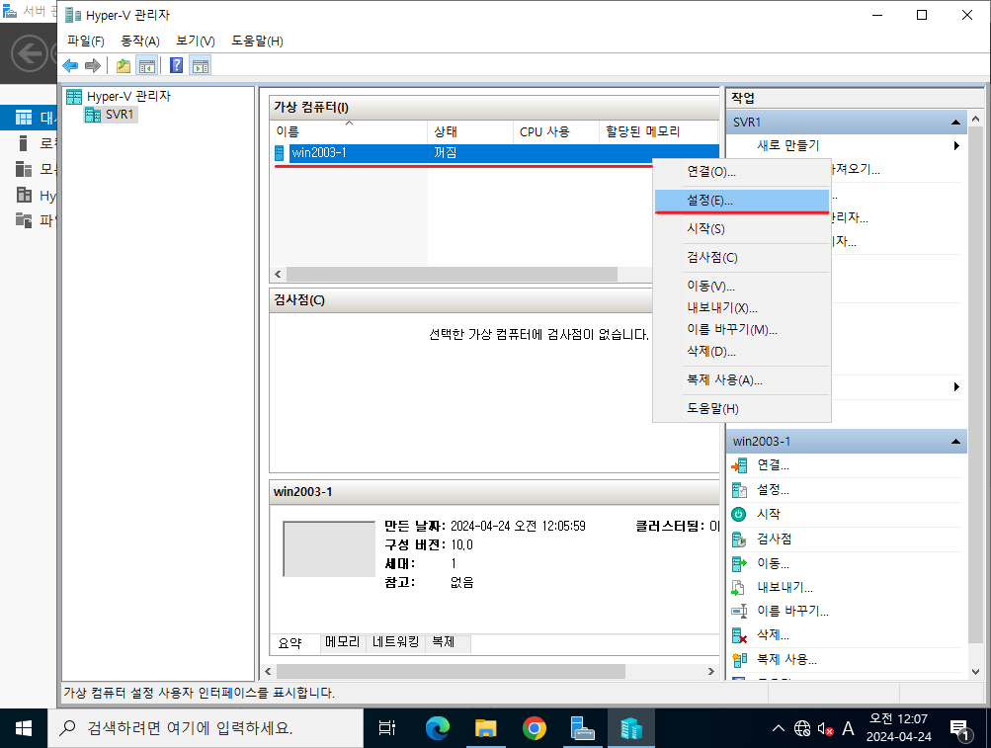Click the win2003-1 preview thumbnail
Screen dimensions: 991x748
pos(329,548)
